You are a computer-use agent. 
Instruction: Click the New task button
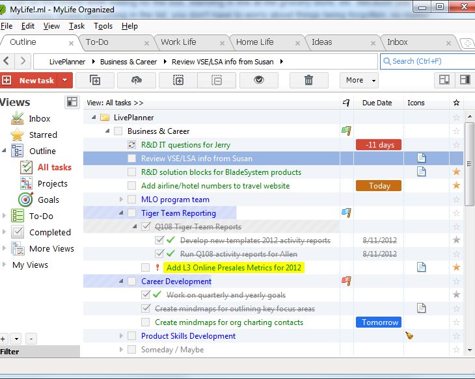tap(29, 80)
